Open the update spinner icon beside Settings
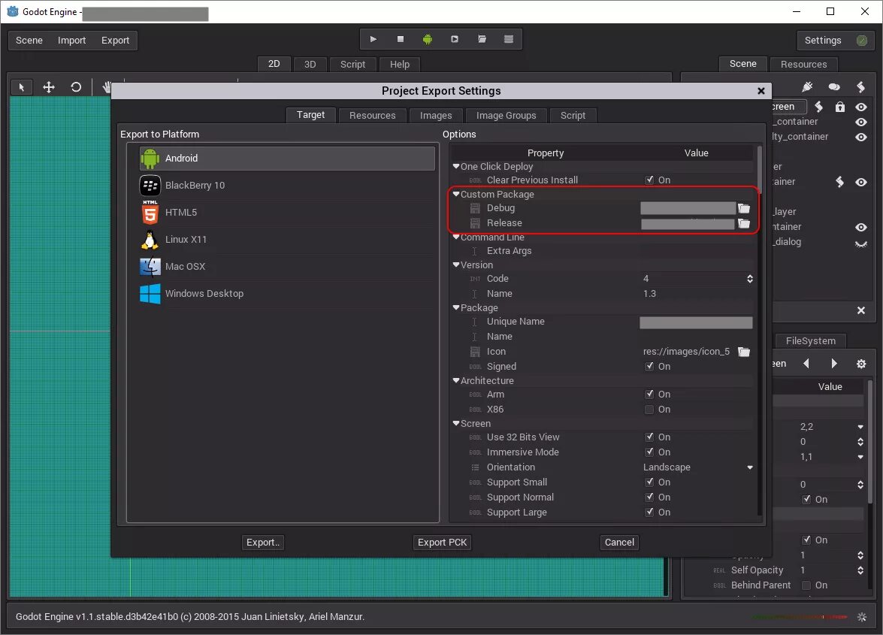 point(862,41)
